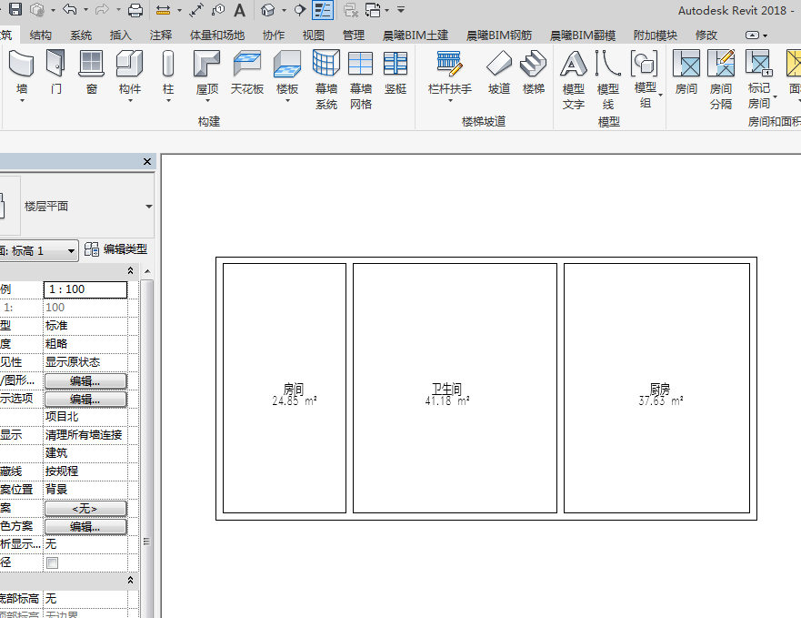This screenshot has width=801, height=618.
Task: Open the 楼层平面 type selector dropdown
Action: point(149,207)
